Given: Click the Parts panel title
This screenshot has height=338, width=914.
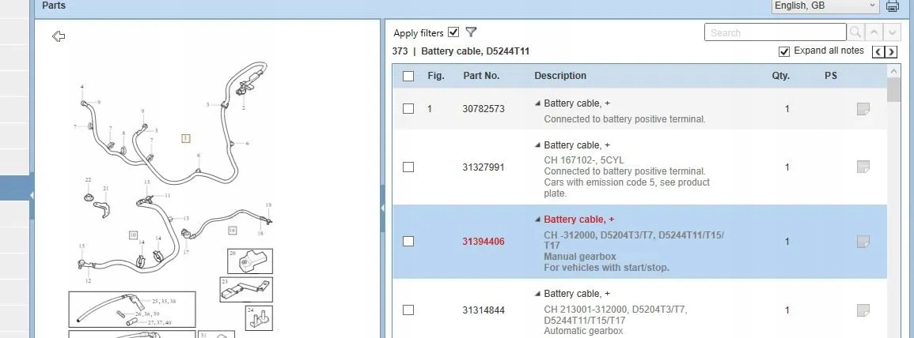Looking at the screenshot, I should pos(54,6).
